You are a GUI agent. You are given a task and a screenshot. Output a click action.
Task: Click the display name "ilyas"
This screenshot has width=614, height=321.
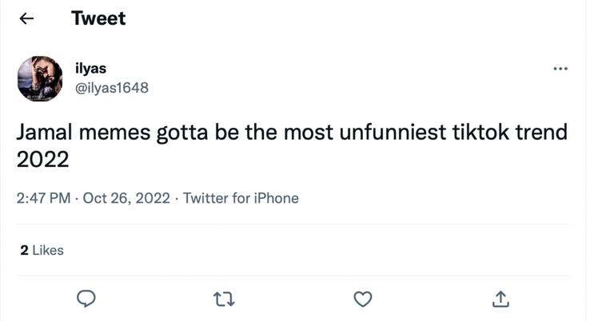[91, 69]
